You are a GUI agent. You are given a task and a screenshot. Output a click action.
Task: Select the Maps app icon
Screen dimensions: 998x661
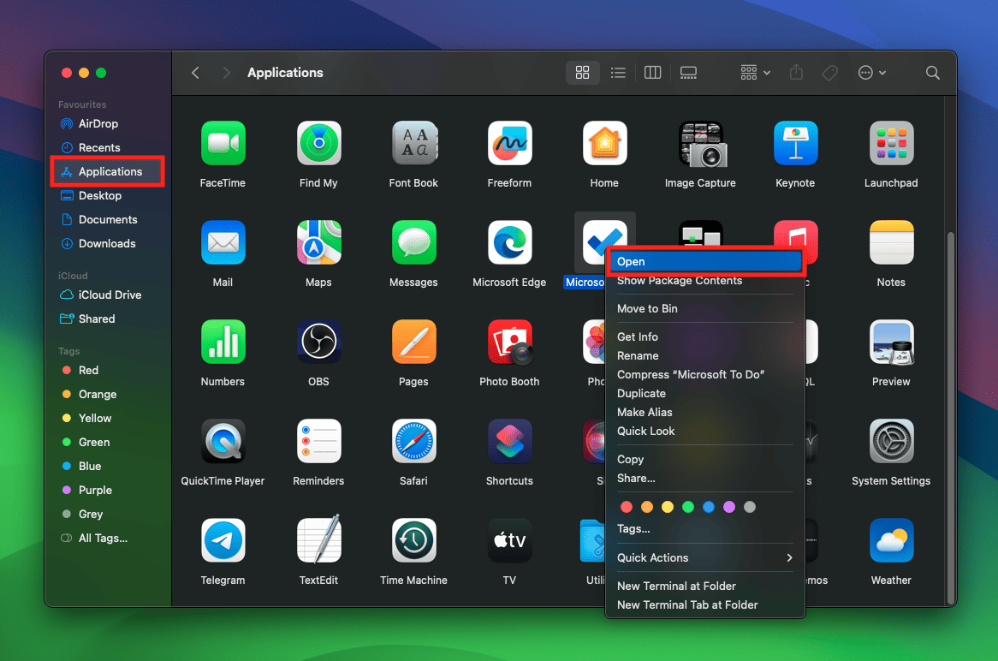point(318,242)
